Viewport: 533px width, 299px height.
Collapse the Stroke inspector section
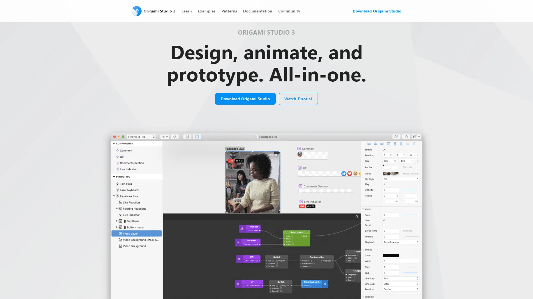[x=363, y=249]
